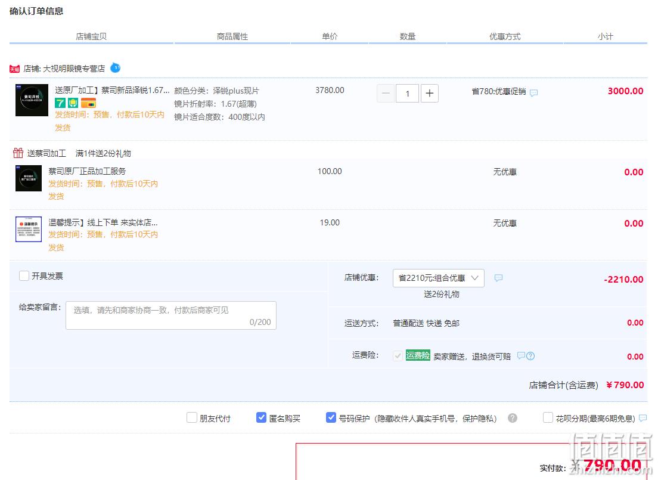The width and height of the screenshot is (658, 480).
Task: Click green 运费险 badge label
Action: coord(418,355)
